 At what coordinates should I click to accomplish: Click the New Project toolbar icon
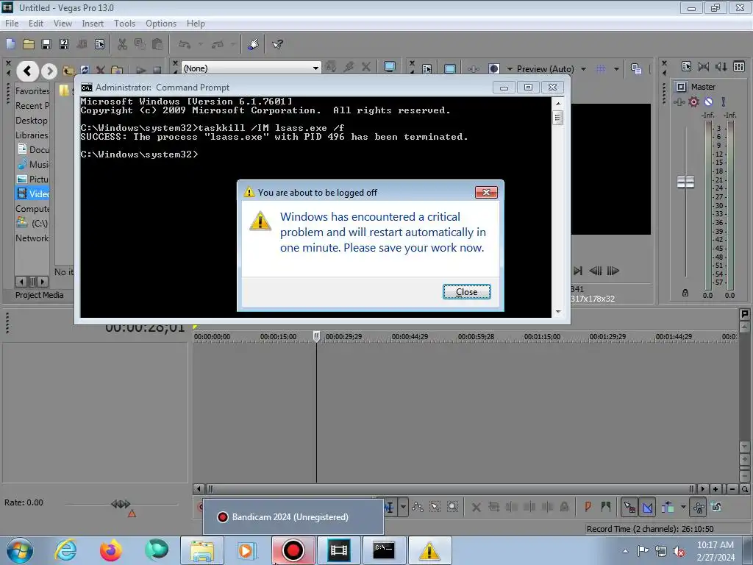coord(10,45)
